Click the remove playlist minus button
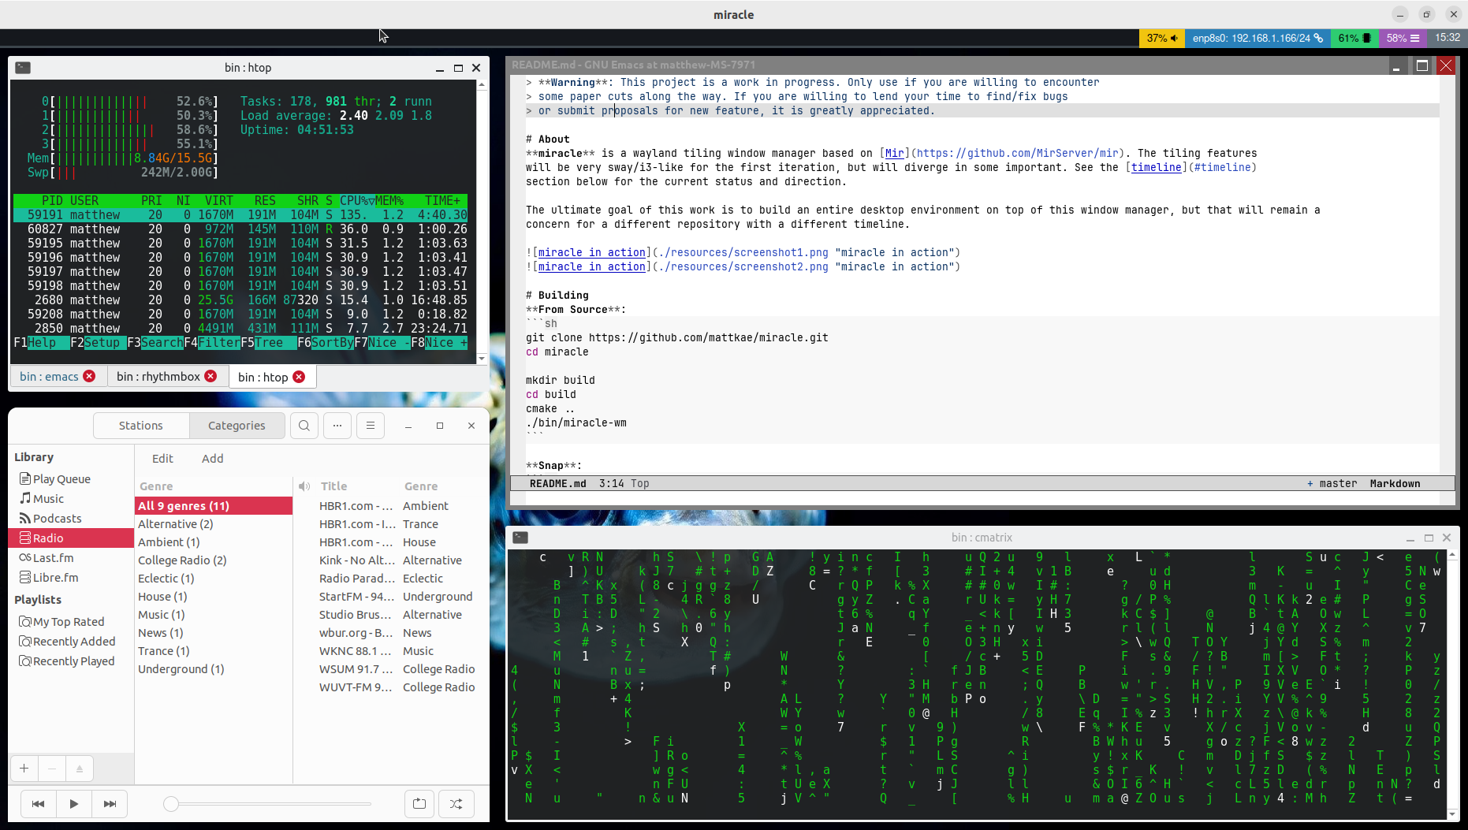The image size is (1468, 830). coord(52,768)
